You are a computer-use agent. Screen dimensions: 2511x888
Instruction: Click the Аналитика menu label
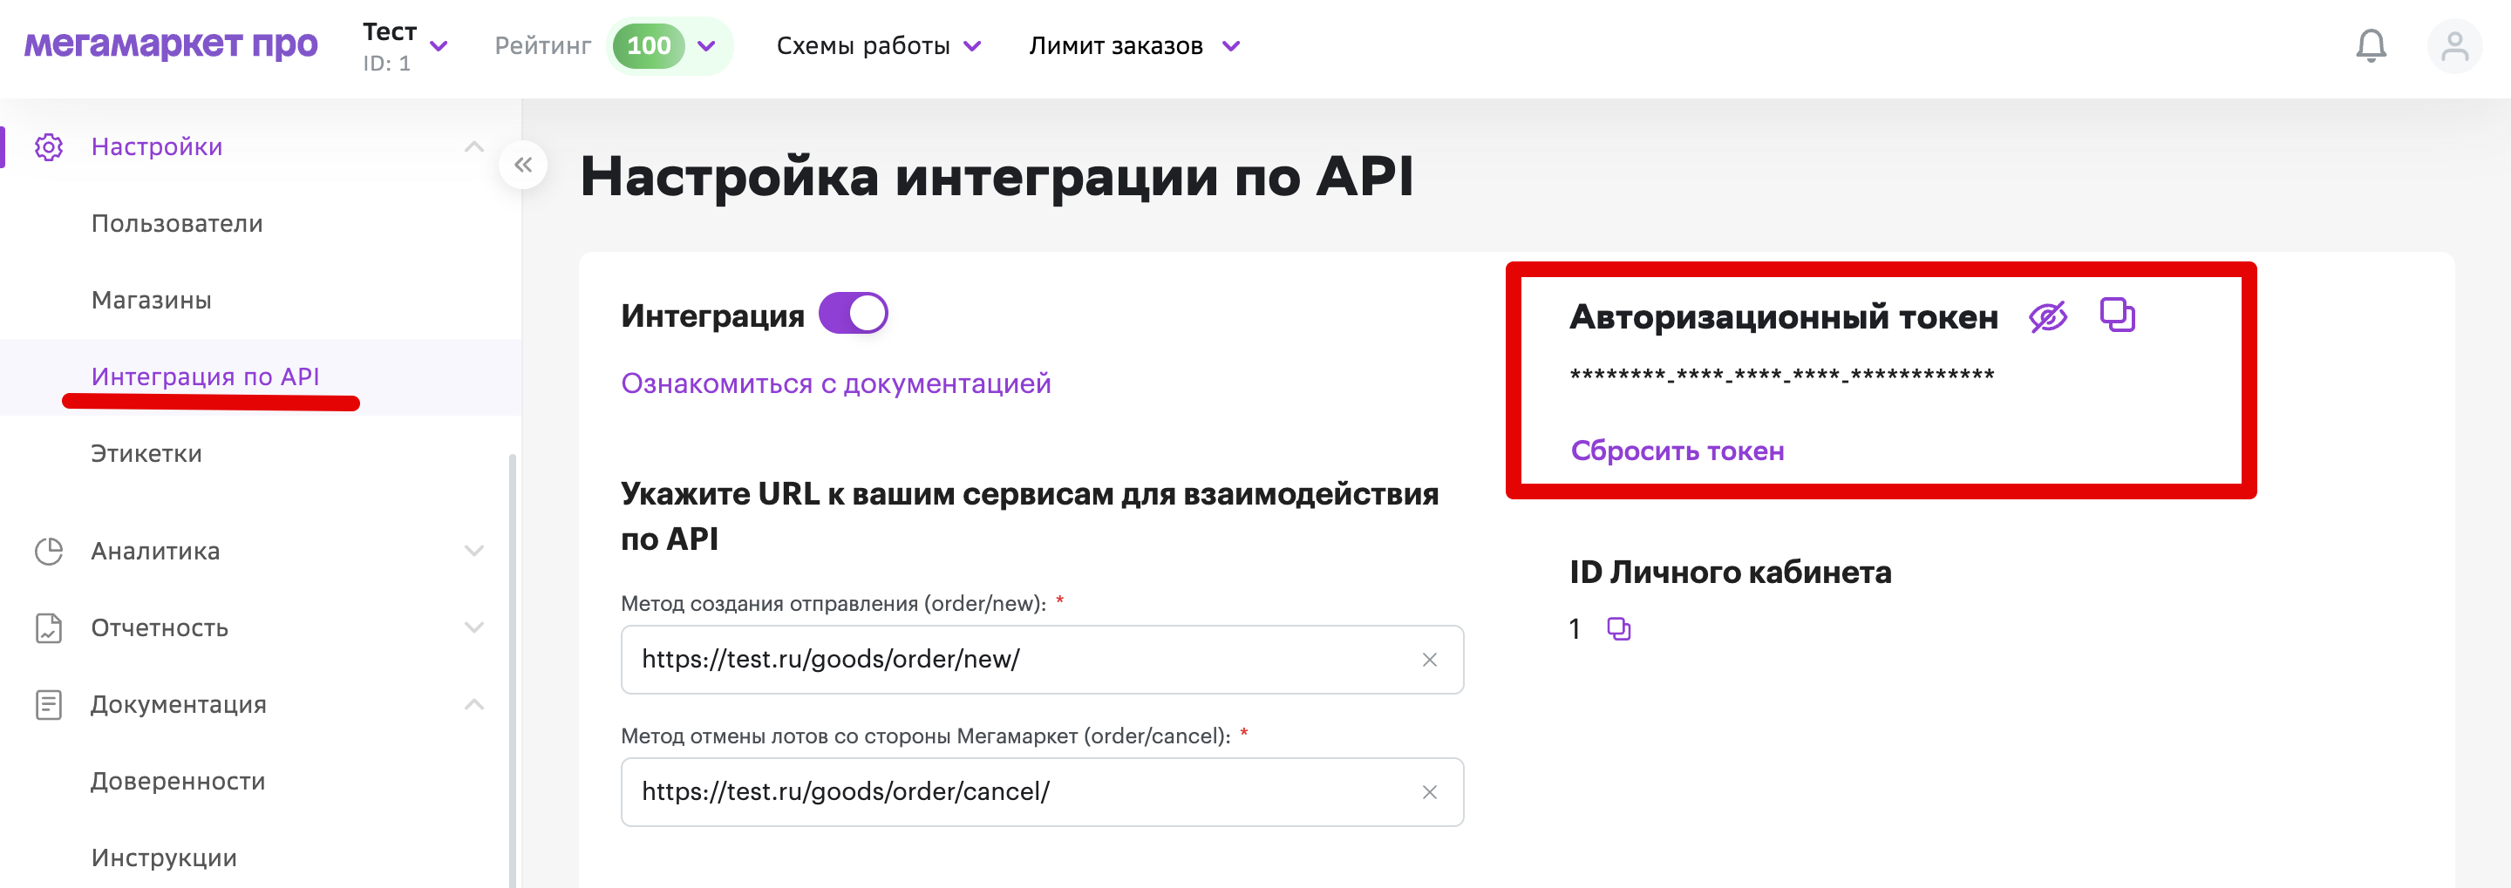point(155,551)
